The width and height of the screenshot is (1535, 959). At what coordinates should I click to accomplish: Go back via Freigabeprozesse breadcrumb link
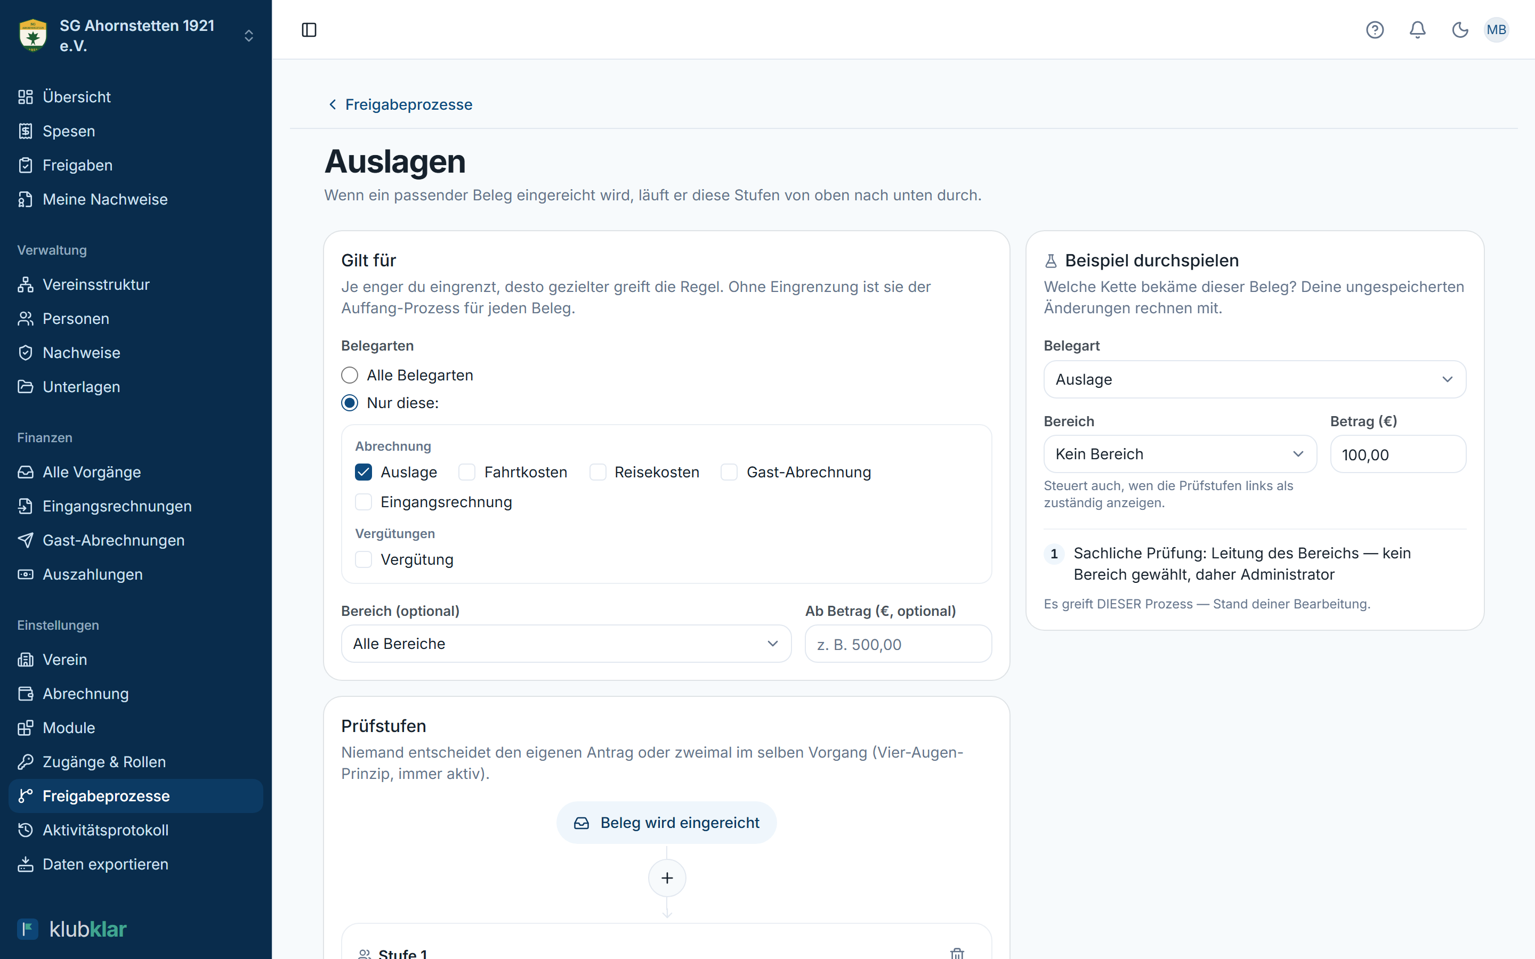[400, 104]
